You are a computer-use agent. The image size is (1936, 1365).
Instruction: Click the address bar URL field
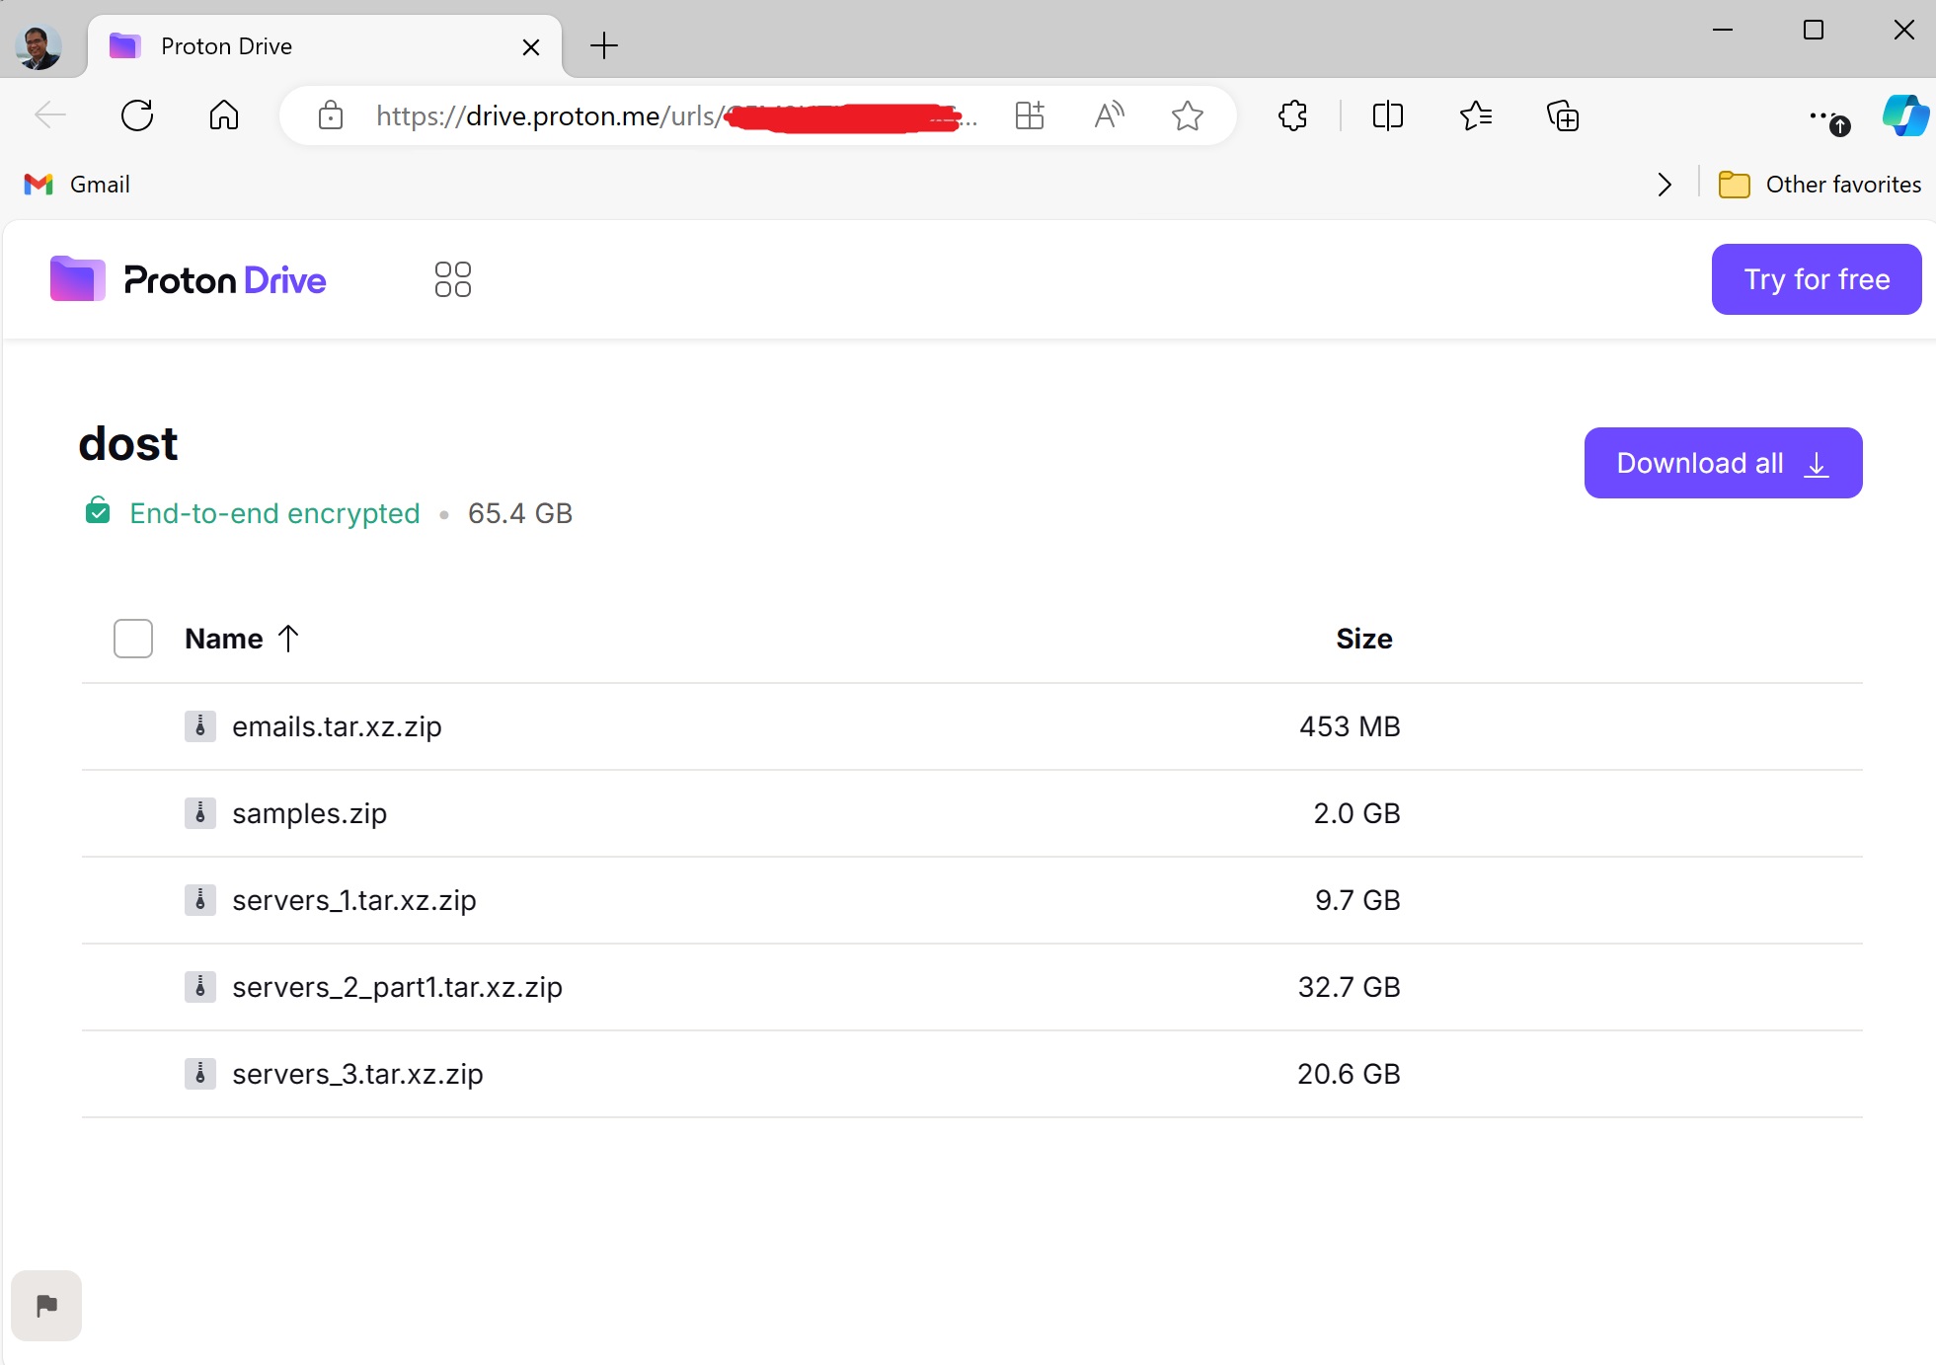[592, 115]
